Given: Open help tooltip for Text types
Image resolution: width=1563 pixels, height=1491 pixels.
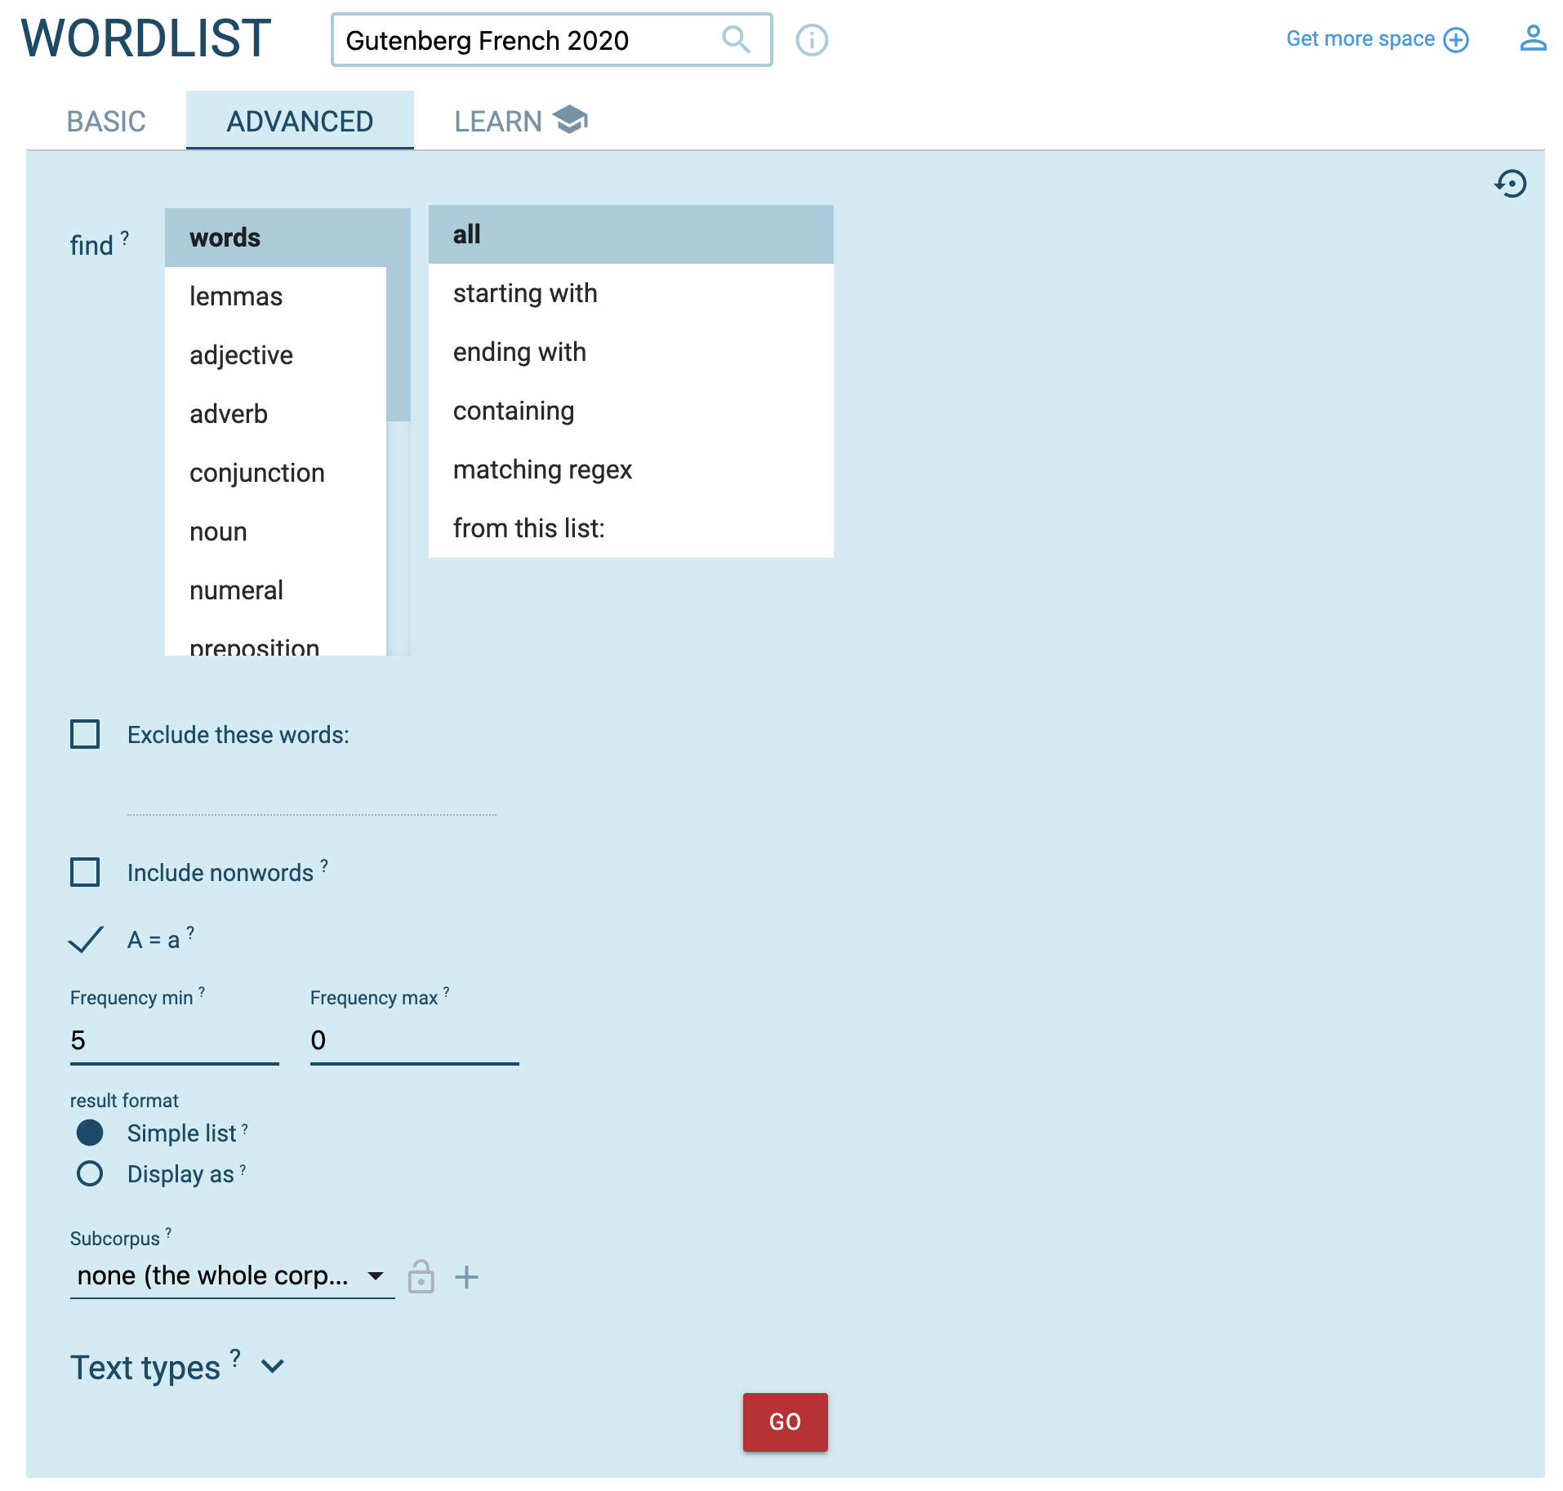Looking at the screenshot, I should point(235,1357).
